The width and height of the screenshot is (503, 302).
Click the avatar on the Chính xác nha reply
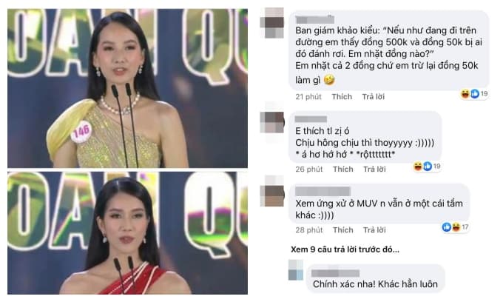tap(296, 270)
